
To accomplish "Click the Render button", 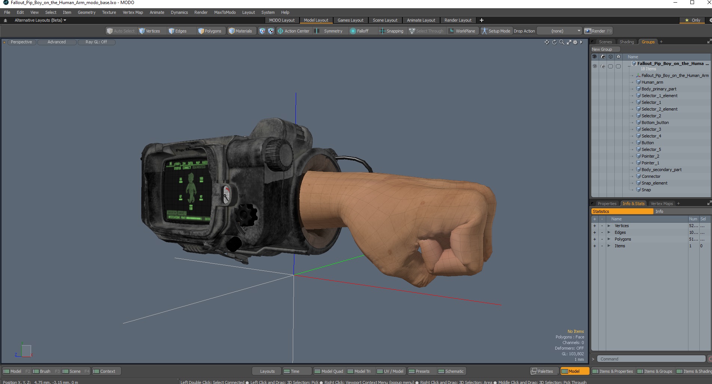I will [598, 31].
